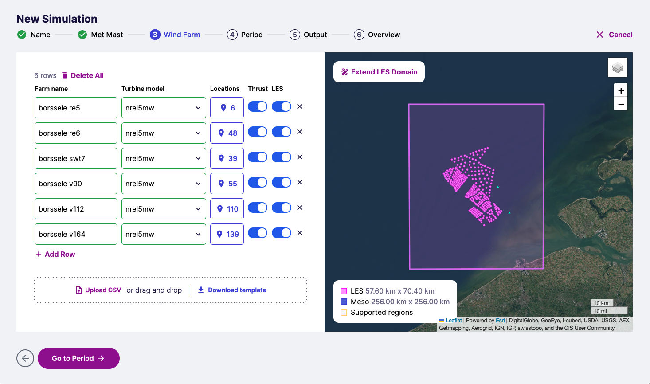Zoom out on the map
This screenshot has width=650, height=384.
(621, 104)
